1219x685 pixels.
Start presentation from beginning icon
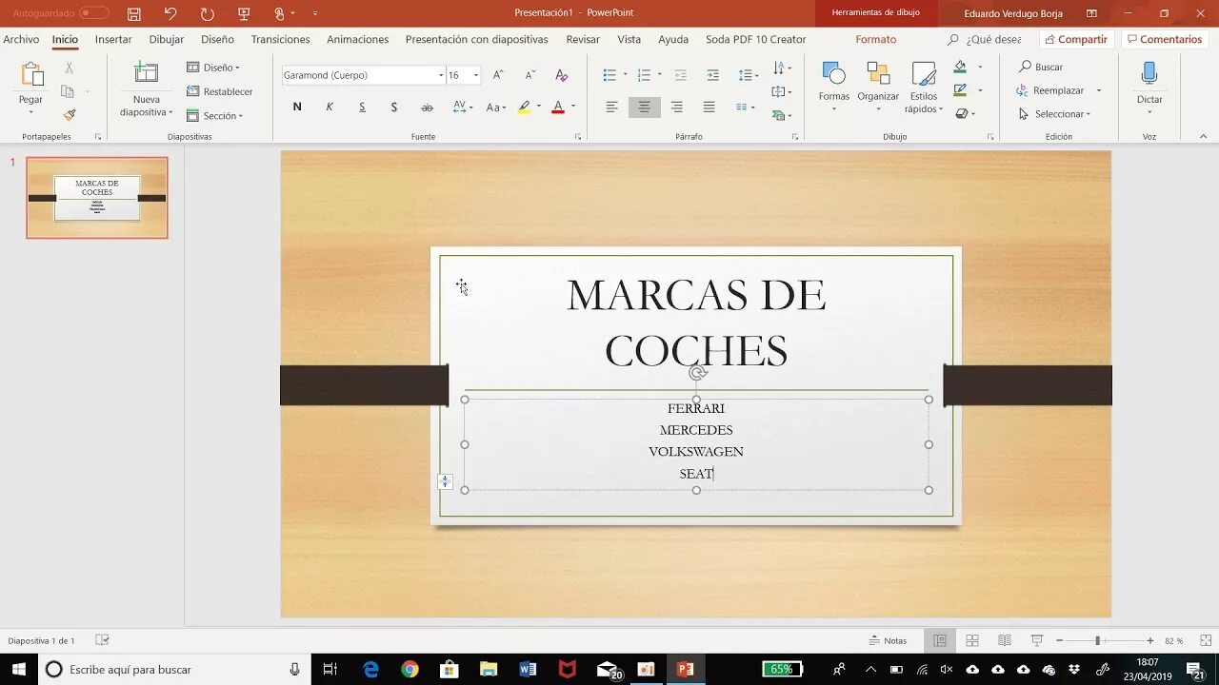pyautogui.click(x=244, y=13)
